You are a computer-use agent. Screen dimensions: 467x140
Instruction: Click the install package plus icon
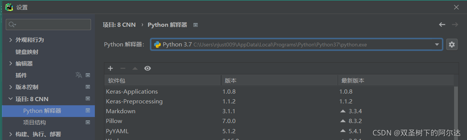110,68
